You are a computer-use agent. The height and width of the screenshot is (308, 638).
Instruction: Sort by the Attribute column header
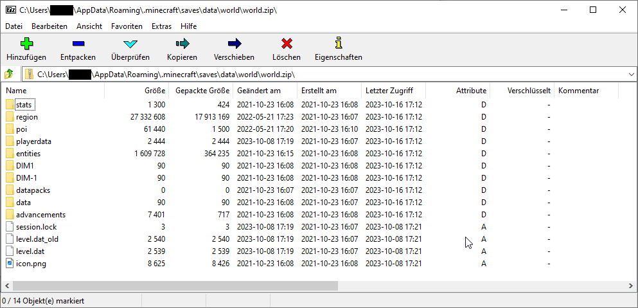point(457,91)
